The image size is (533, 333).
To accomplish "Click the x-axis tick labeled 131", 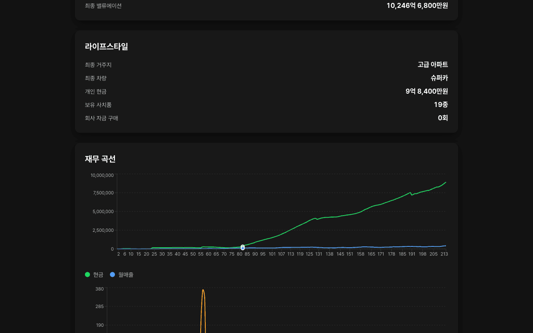I will [x=319, y=254].
